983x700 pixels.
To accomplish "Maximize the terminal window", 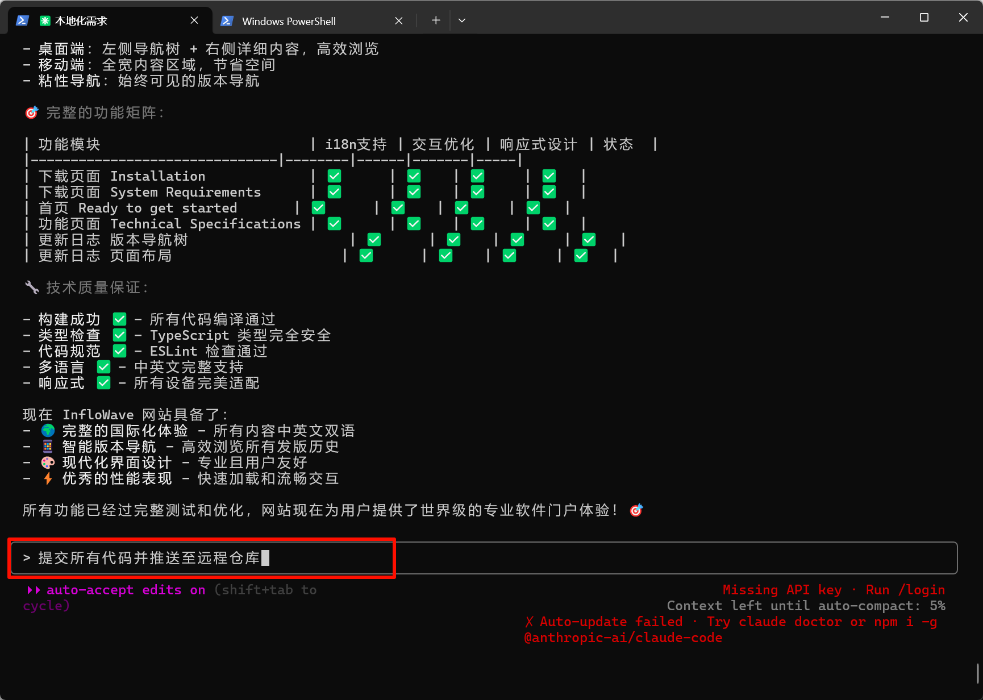I will point(924,18).
